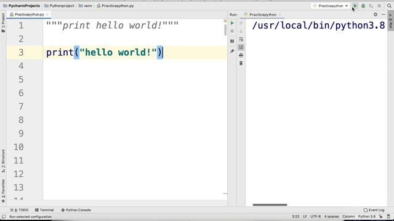Open the Favorites tool window sidebar tab
This screenshot has width=394, height=221.
pyautogui.click(x=3, y=191)
